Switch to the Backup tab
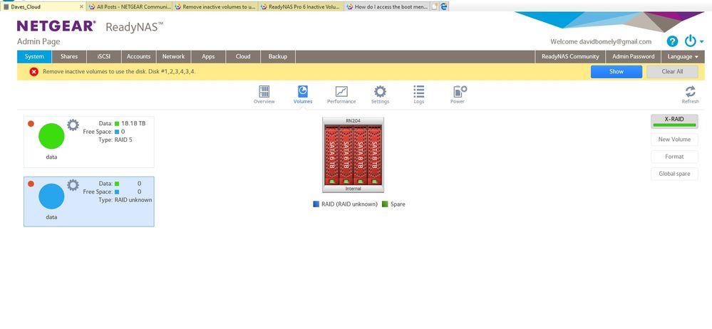712x329 pixels. (x=277, y=57)
